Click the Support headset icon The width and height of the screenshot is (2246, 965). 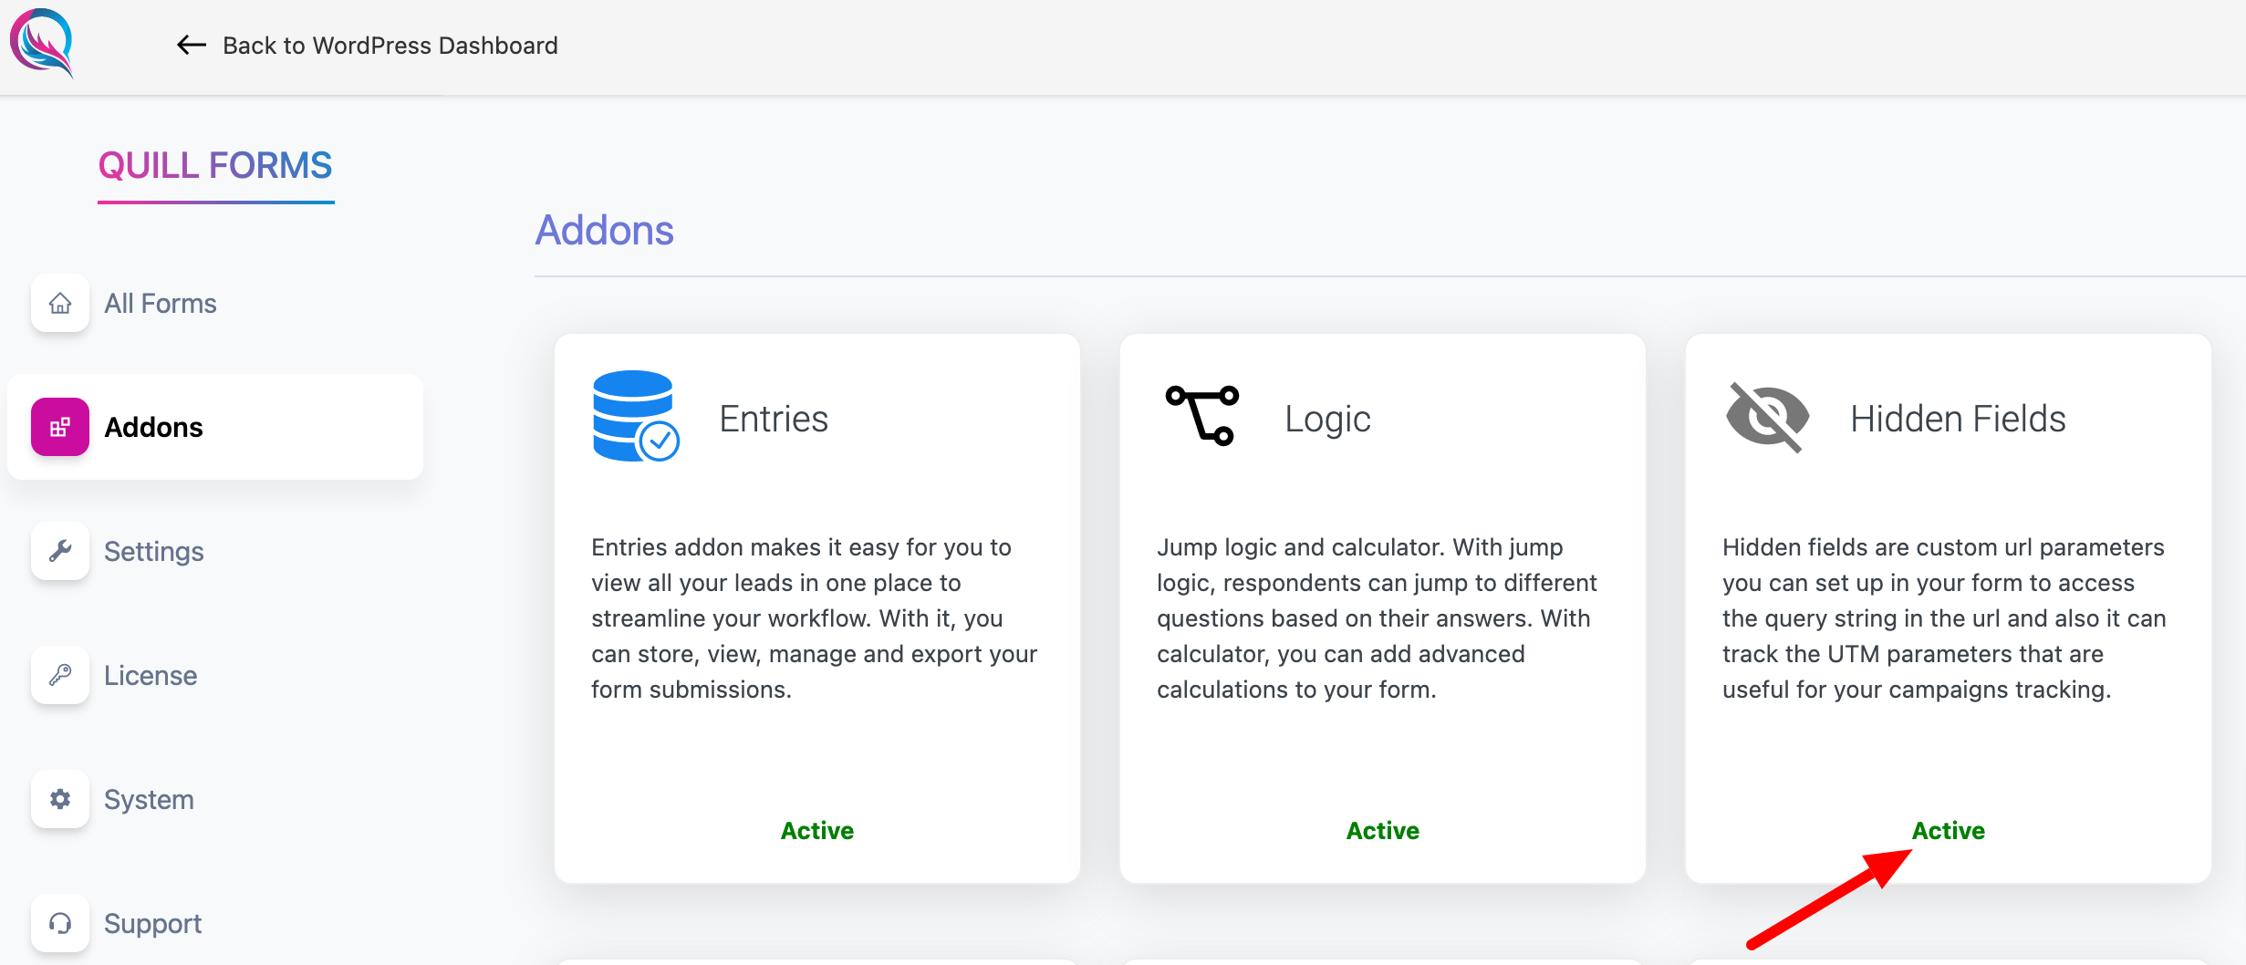pos(60,923)
